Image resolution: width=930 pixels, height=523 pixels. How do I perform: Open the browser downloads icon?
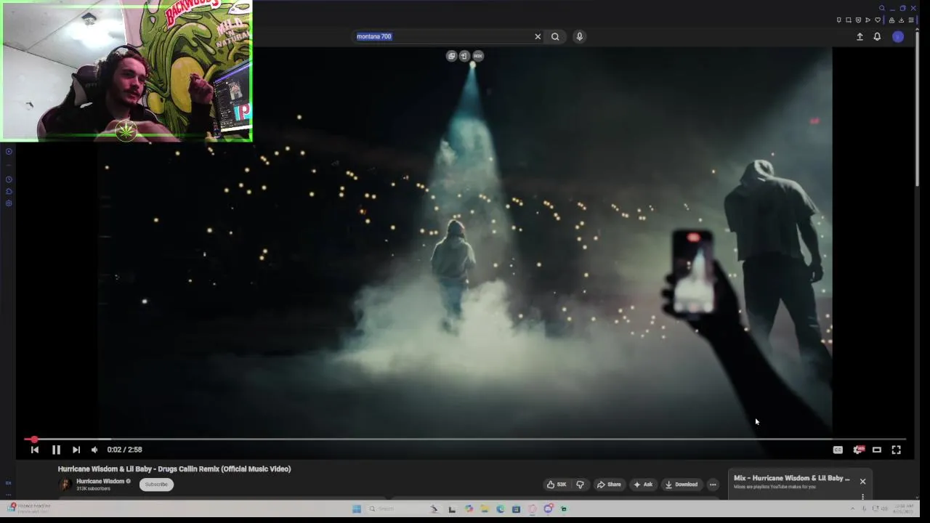click(x=901, y=20)
